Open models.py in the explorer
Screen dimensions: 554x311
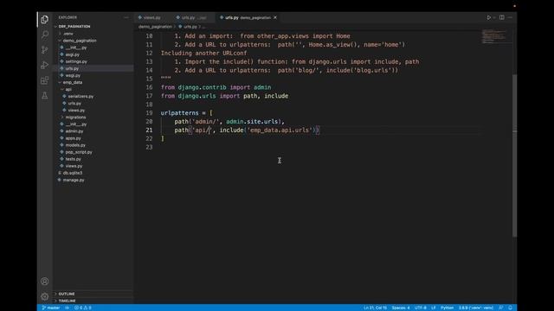pos(75,145)
